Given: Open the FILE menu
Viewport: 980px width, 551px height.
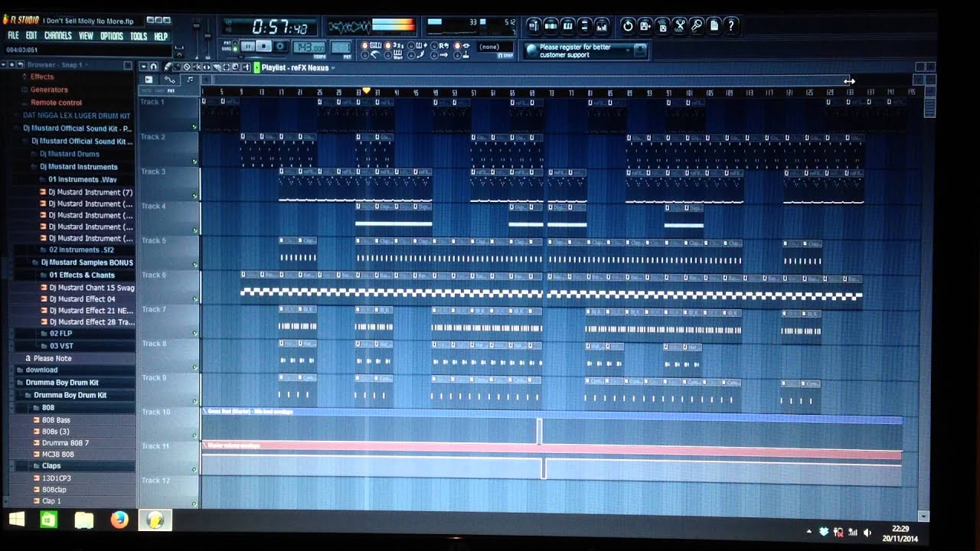Looking at the screenshot, I should click(13, 36).
